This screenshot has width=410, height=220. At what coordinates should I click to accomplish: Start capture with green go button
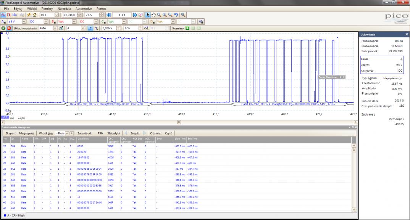[x=3, y=28]
